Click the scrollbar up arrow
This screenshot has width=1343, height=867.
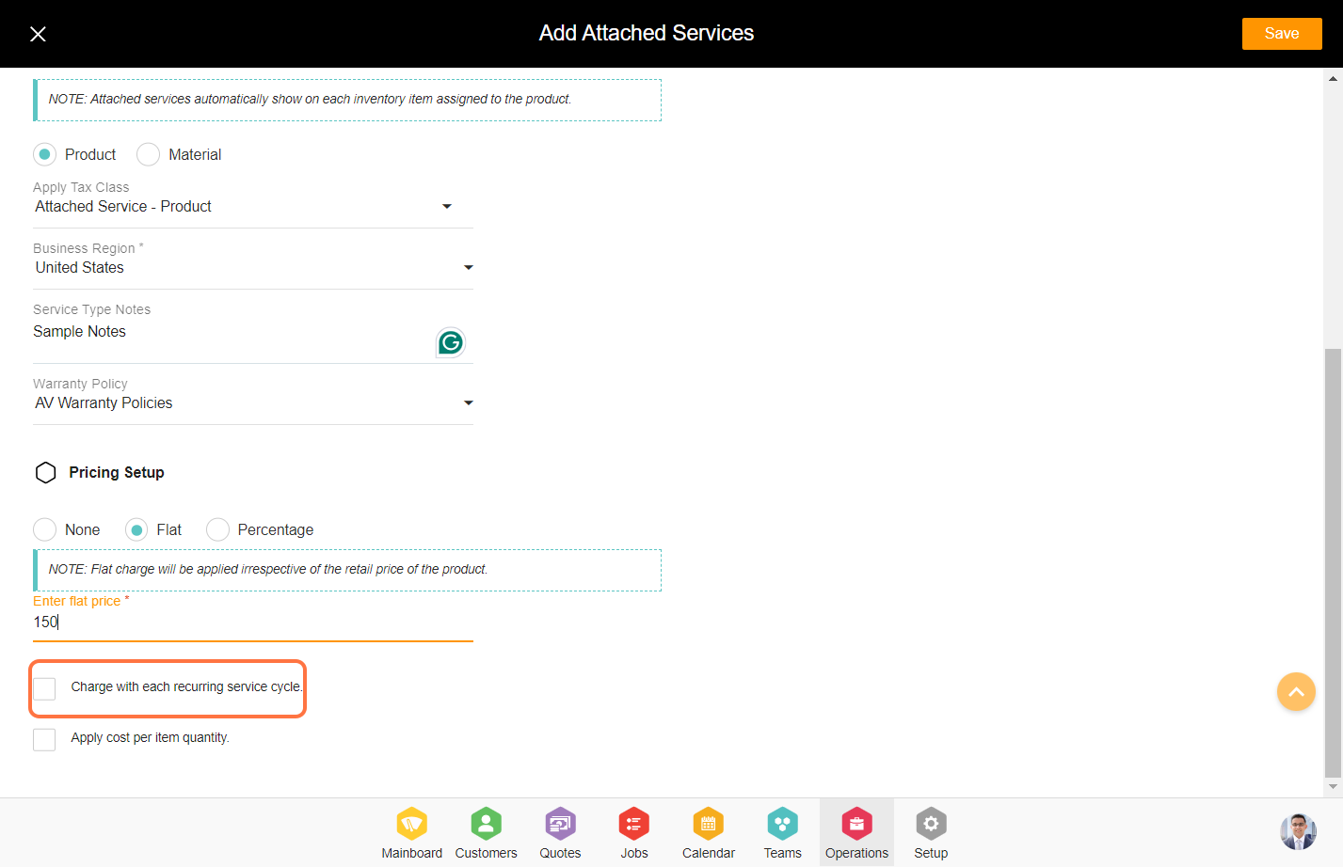click(1333, 78)
